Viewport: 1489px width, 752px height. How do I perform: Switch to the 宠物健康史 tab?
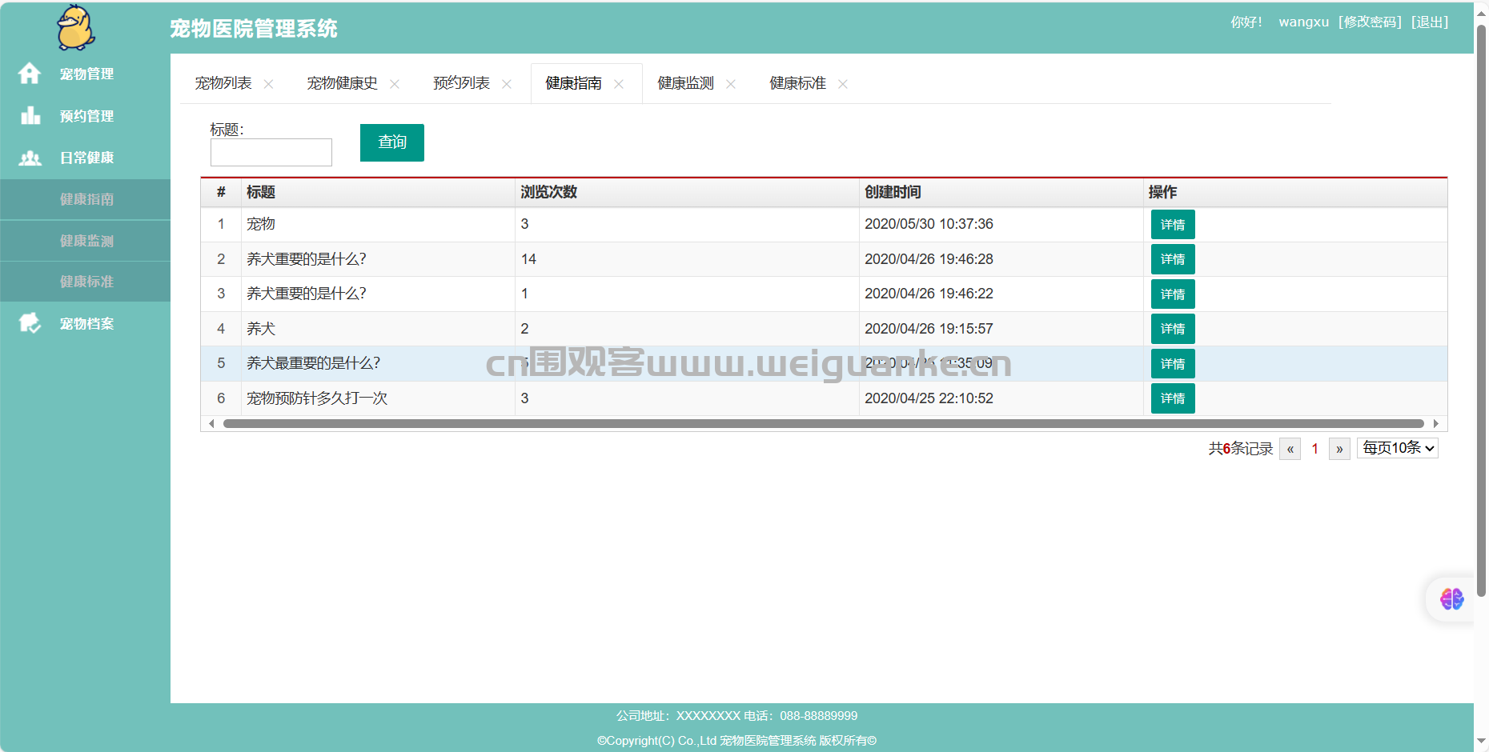tap(343, 83)
